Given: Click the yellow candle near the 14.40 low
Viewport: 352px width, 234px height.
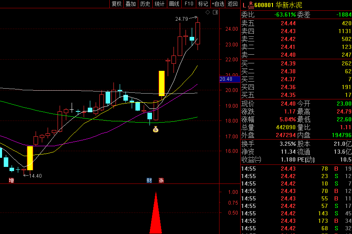Looking at the screenshot, I should coord(30,158).
